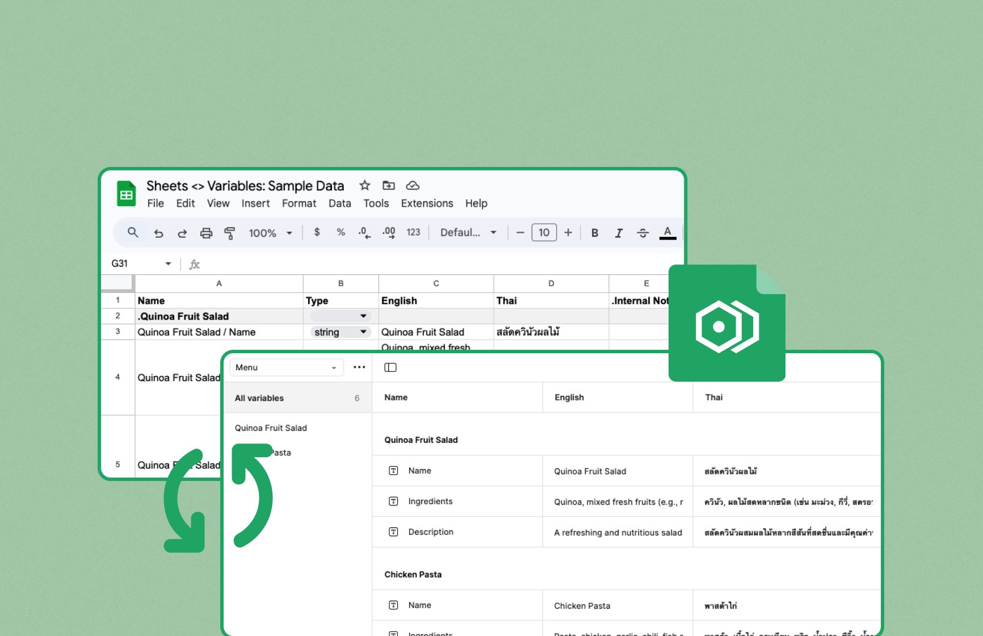Viewport: 983px width, 636px height.
Task: Increase font size with plus button
Action: (568, 232)
